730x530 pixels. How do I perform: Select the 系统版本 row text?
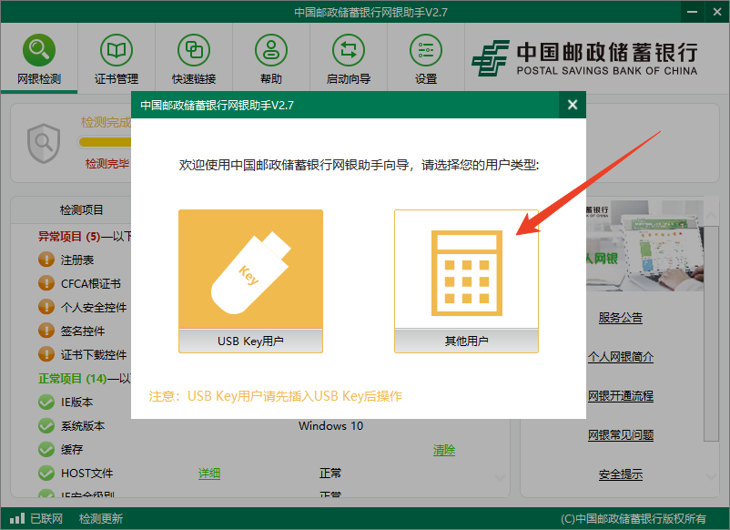click(x=83, y=425)
